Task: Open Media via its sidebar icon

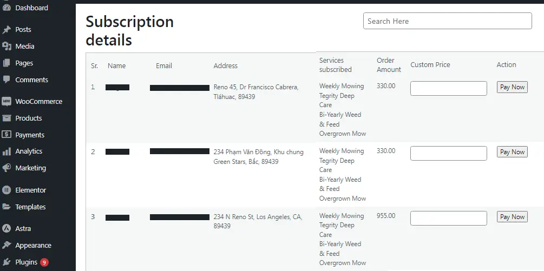Action: pyautogui.click(x=6, y=47)
